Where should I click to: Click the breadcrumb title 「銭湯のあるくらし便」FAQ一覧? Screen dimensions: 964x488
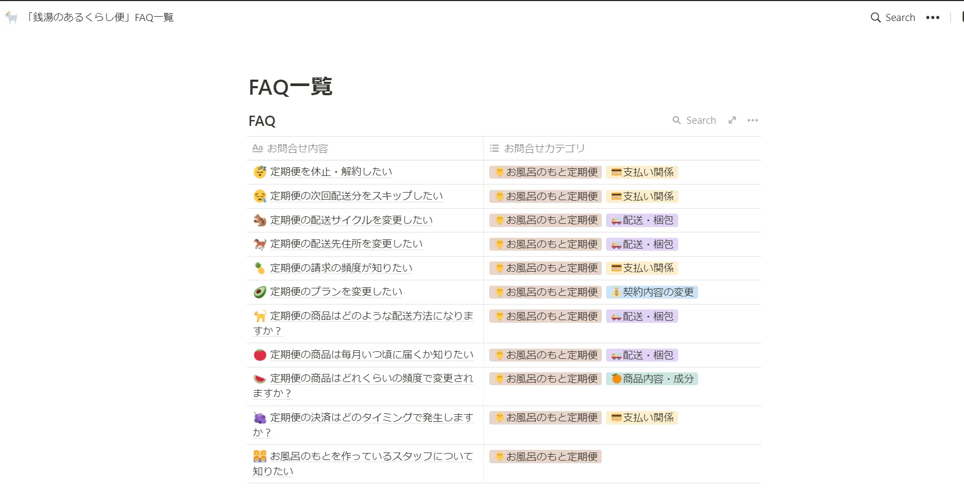click(100, 18)
